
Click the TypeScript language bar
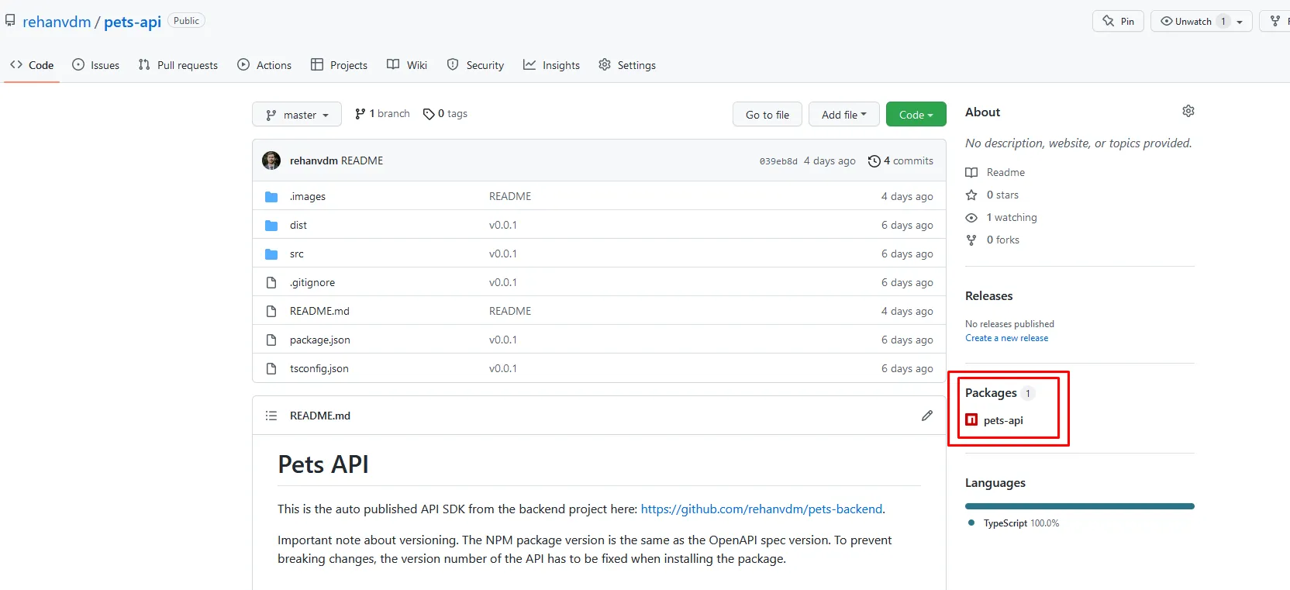click(1079, 506)
